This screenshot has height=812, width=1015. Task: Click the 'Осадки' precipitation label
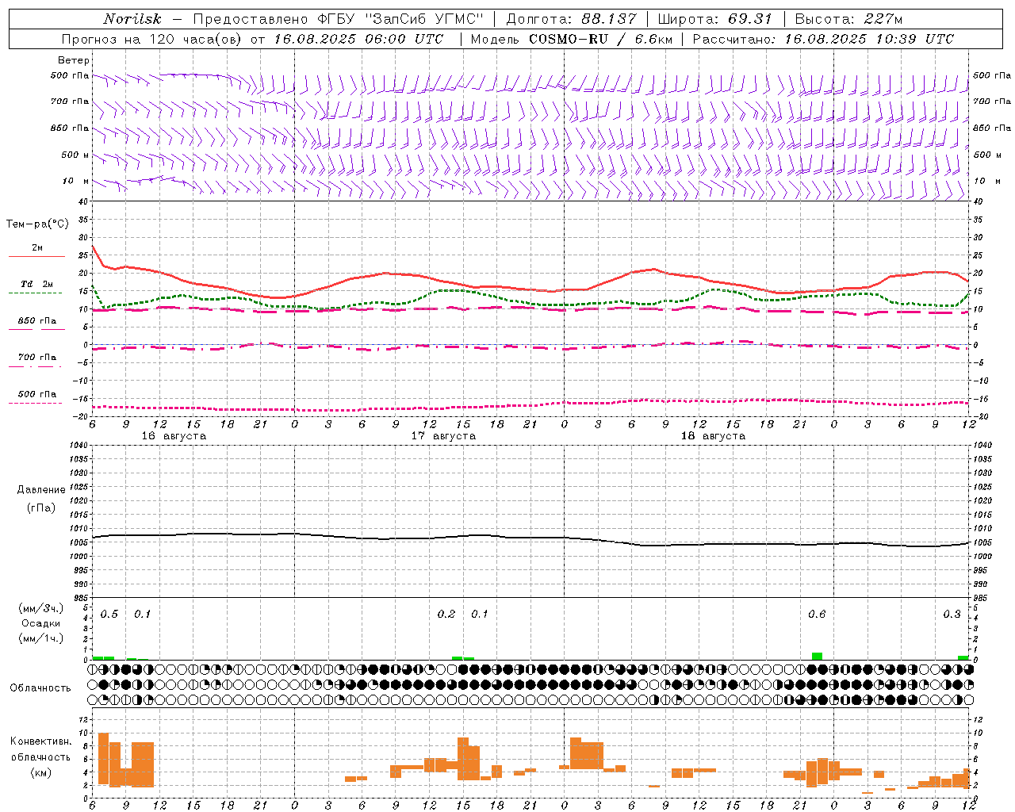coord(40,623)
